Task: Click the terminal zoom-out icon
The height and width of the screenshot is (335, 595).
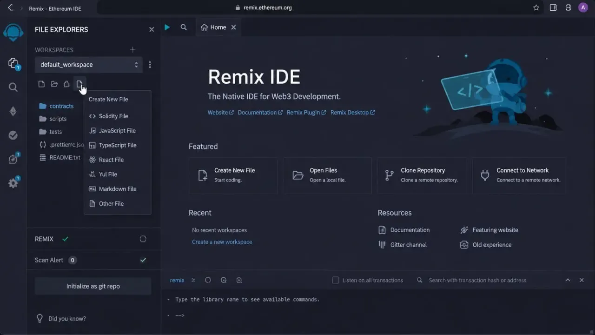Action: [x=224, y=280]
